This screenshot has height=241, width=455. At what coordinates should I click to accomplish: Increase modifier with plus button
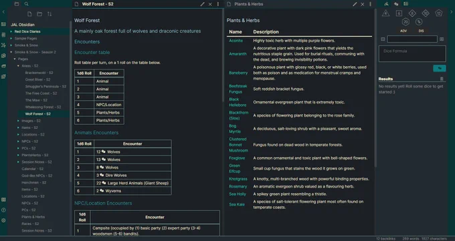click(442, 39)
